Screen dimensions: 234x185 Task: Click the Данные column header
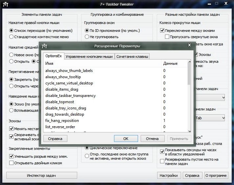[x=174, y=63]
